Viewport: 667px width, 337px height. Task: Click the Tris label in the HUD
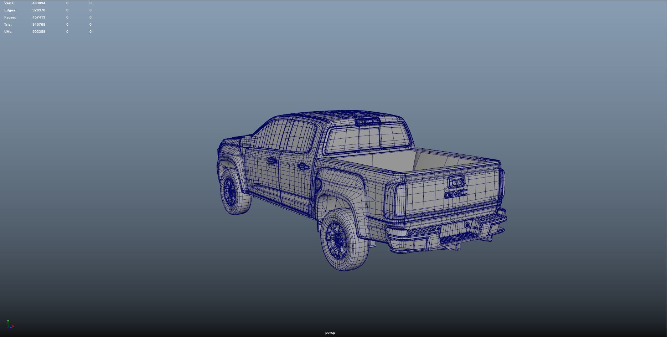click(x=8, y=25)
